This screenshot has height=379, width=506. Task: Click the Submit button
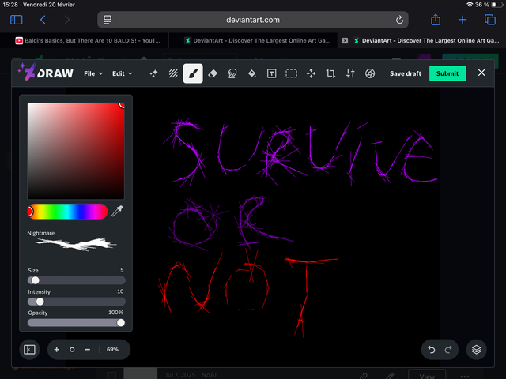pos(447,73)
